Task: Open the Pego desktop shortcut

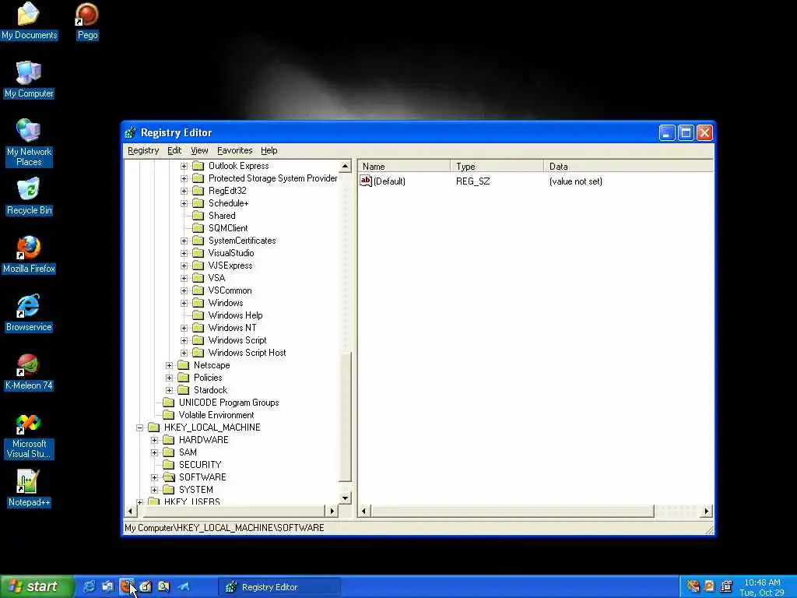Action: [87, 21]
